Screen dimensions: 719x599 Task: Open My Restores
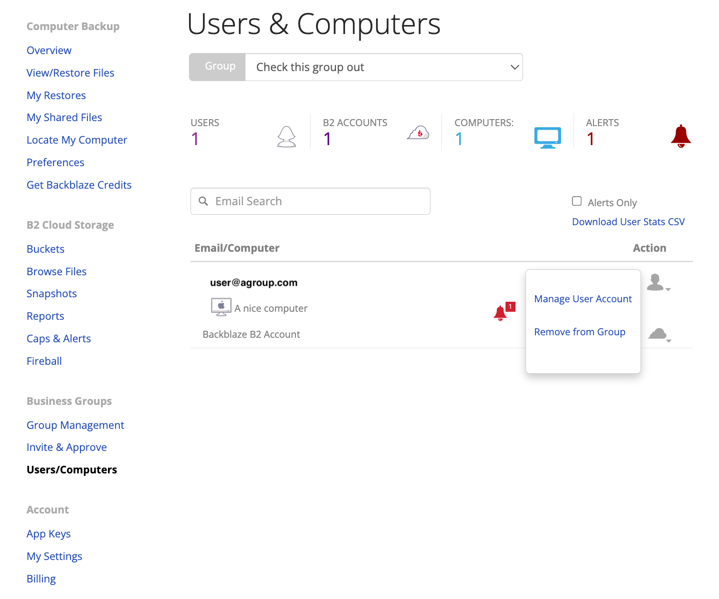pos(56,96)
